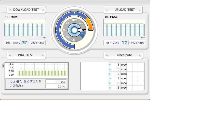Click the 101.1 Mbps download result field
This screenshot has width=214, height=134.
click(x=12, y=43)
